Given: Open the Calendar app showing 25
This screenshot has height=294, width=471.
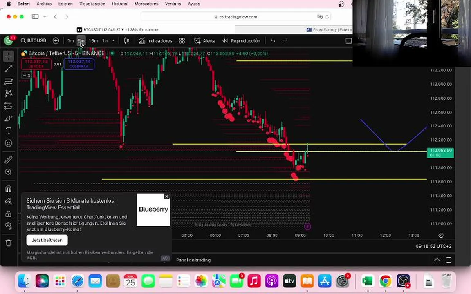Looking at the screenshot, I should 130,281.
